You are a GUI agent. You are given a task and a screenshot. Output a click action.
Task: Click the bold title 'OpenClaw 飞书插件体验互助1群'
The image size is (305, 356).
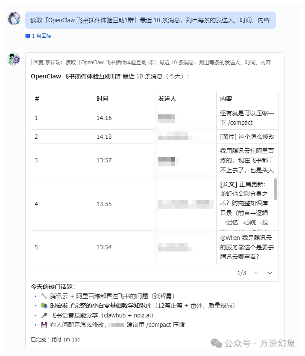coord(76,76)
